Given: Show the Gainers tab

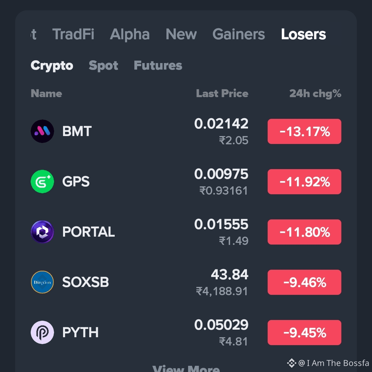Looking at the screenshot, I should [238, 34].
